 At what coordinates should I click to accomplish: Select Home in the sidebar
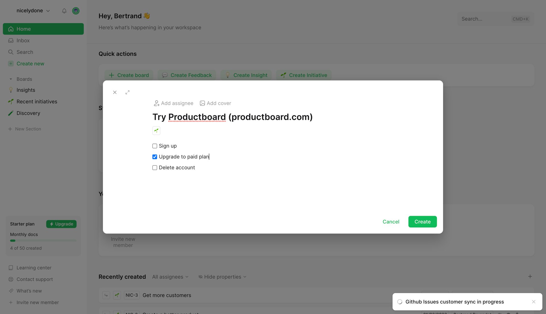pos(24,29)
